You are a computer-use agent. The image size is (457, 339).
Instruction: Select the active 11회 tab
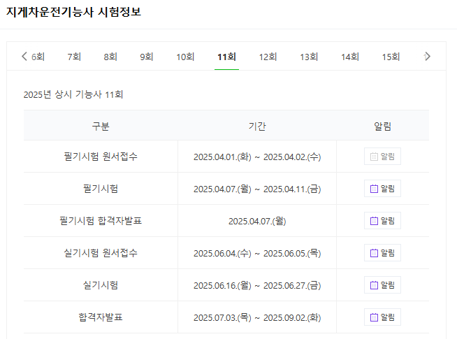pos(226,57)
